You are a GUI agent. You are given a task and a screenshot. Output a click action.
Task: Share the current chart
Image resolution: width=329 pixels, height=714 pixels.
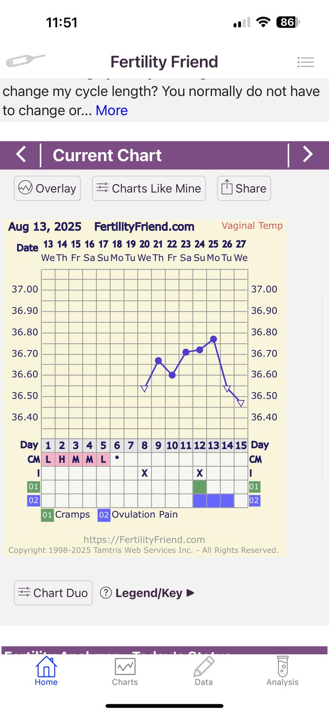pyautogui.click(x=244, y=188)
